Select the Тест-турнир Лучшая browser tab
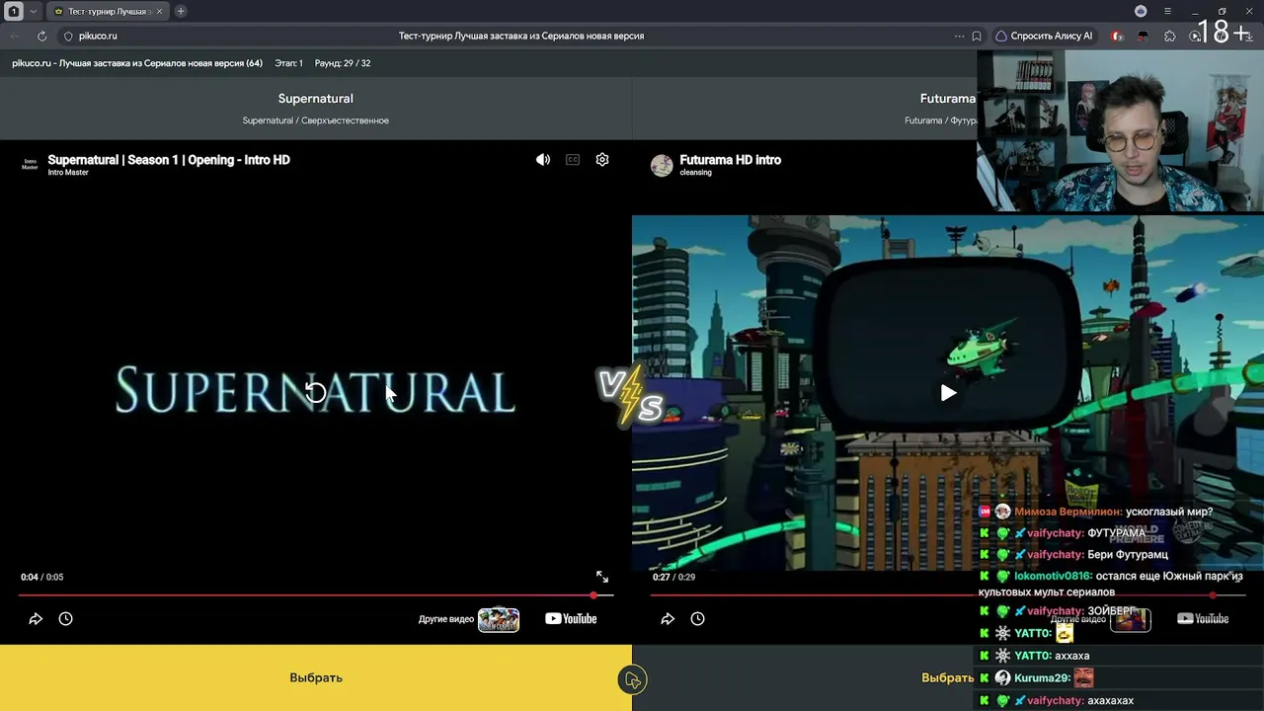Viewport: 1264px width, 711px height. tap(107, 11)
